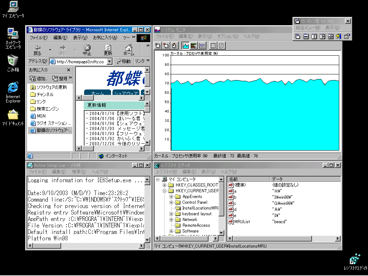Screen dimensions: 368x276
Task: Click the ネットワーク コンピュータ desktop icon
Action: [13, 38]
